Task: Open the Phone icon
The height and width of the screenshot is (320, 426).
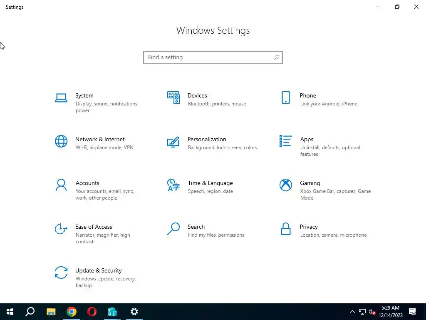Action: 285,97
